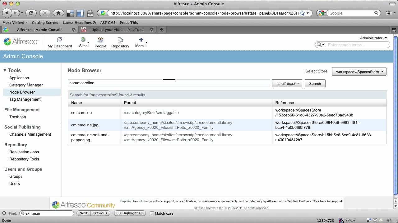Open Users under Users and Groups
398x223 pixels.
14,184
